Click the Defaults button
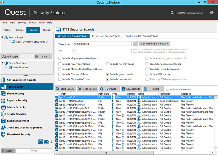Screen dimensions: 218x155 pyautogui.click(x=110, y=89)
